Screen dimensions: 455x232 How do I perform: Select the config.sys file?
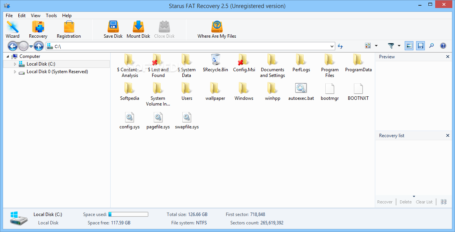pyautogui.click(x=129, y=120)
